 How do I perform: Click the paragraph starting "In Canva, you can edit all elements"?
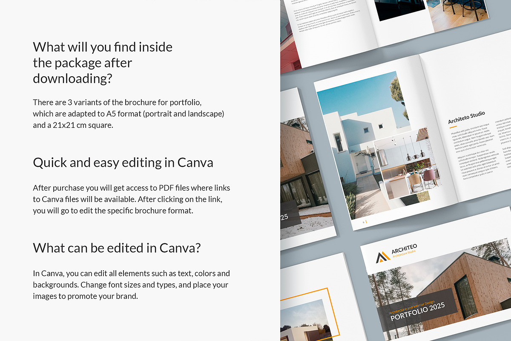point(131,285)
